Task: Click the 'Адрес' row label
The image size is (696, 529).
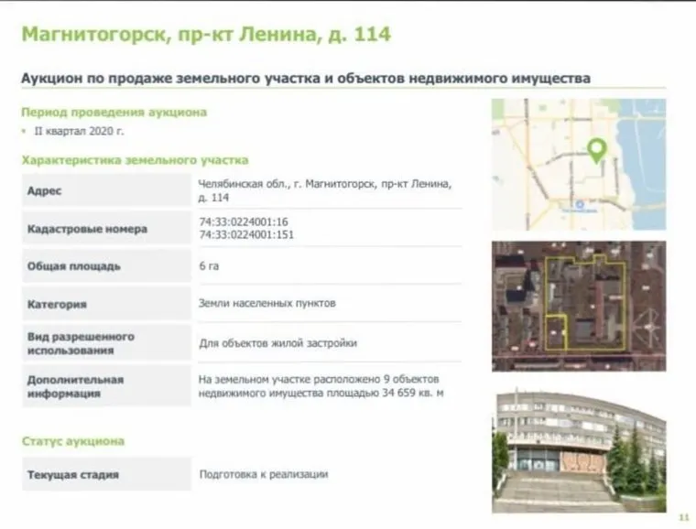Action: pyautogui.click(x=45, y=191)
